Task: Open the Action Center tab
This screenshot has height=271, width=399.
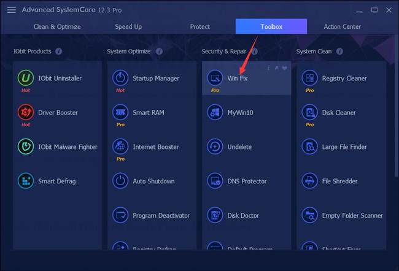Action: coord(343,27)
